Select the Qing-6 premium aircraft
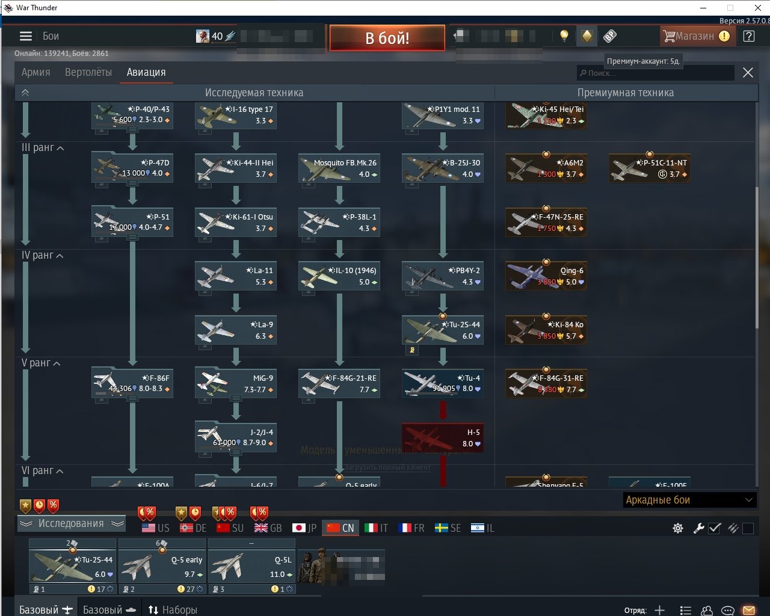Screen dimensions: 770x616 tap(546, 276)
